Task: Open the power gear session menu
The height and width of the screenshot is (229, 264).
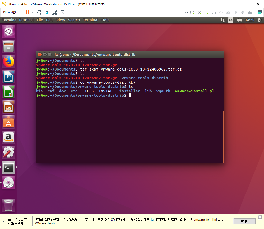Action: click(259, 20)
